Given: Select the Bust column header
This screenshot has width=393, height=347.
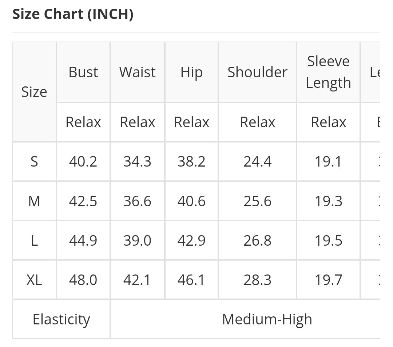Looking at the screenshot, I should click(83, 72).
